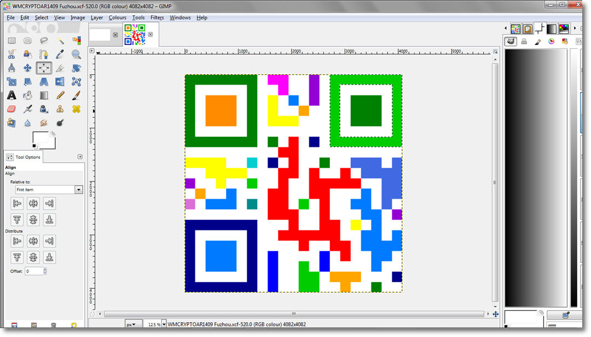Align left edge of target
This screenshot has width=591, height=337.
pyautogui.click(x=17, y=203)
